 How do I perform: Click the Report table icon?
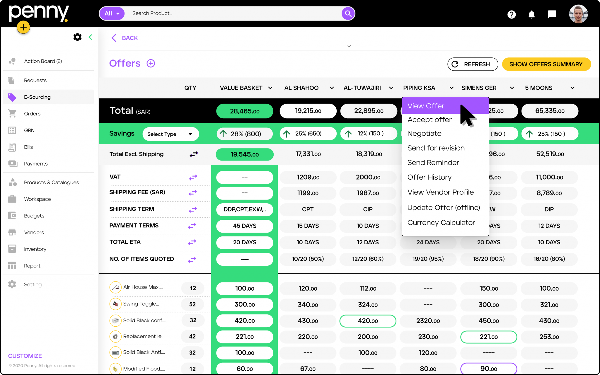click(12, 265)
